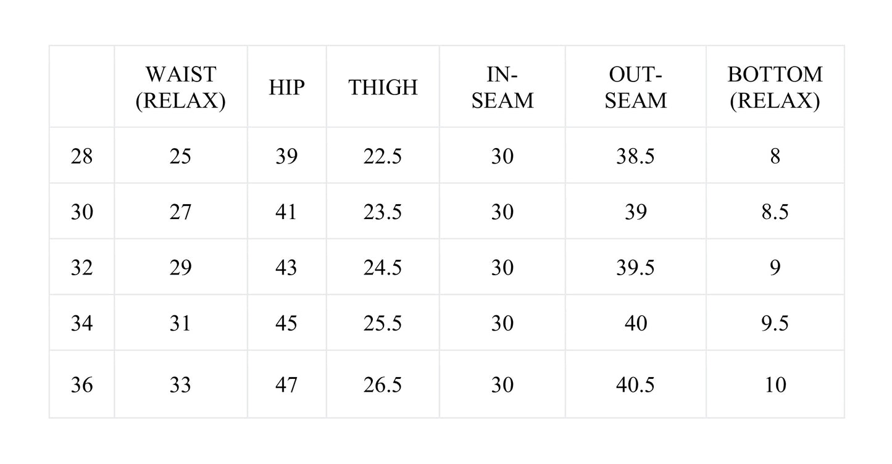Click thigh value 24.5

pyautogui.click(x=383, y=268)
